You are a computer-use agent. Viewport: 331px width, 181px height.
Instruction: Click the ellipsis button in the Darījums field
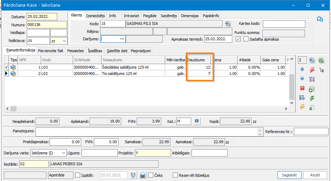coord(122,39)
